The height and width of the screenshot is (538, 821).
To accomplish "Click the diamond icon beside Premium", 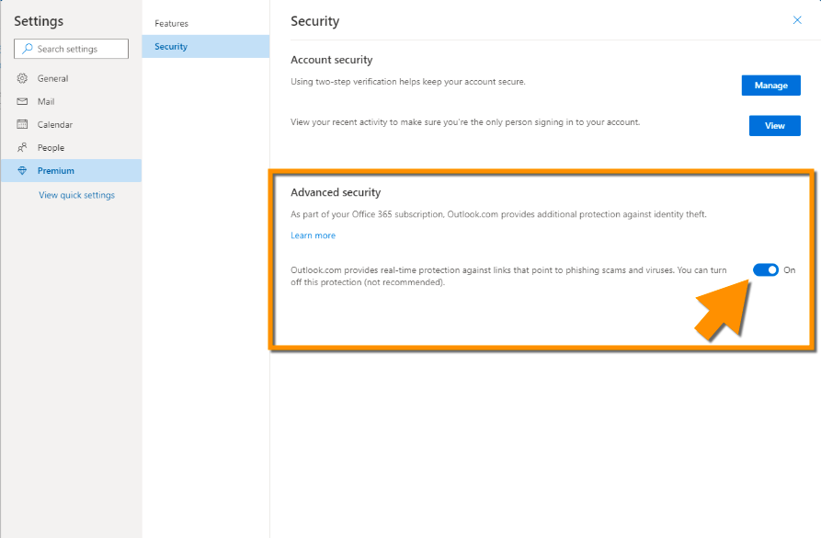I will (x=23, y=171).
